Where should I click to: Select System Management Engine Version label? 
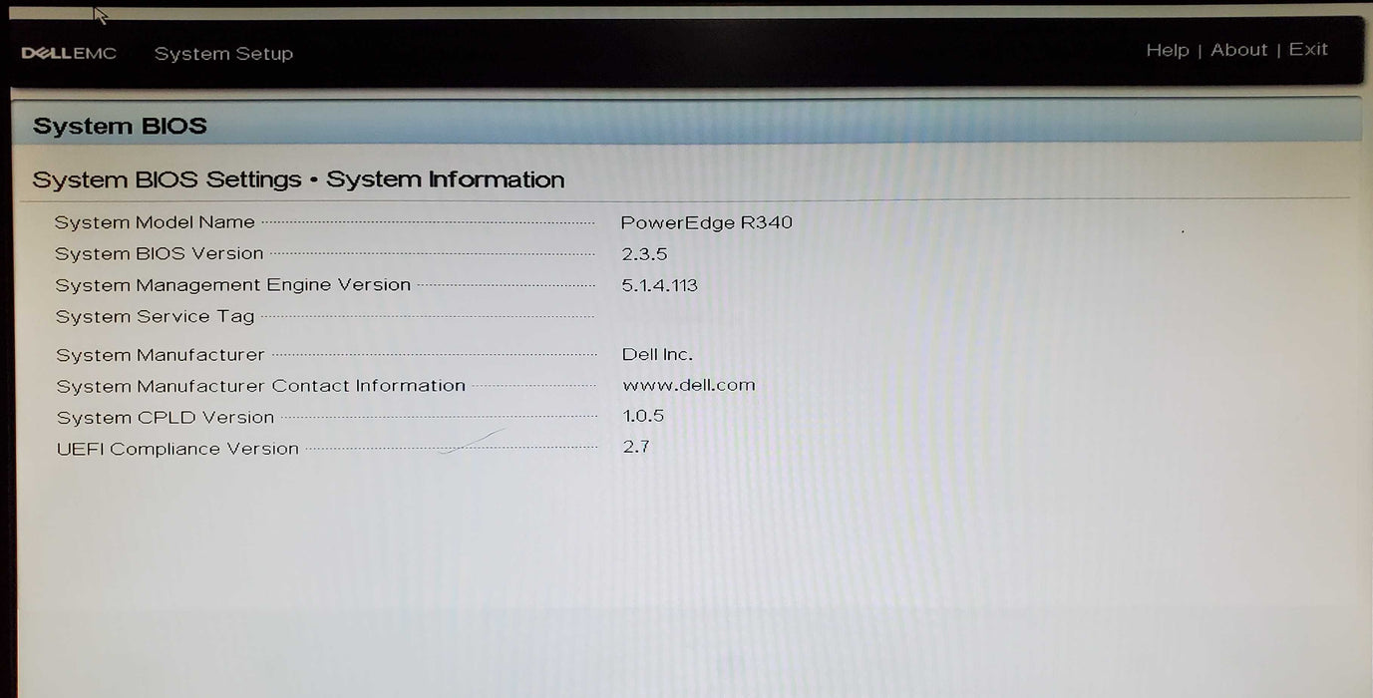click(232, 285)
